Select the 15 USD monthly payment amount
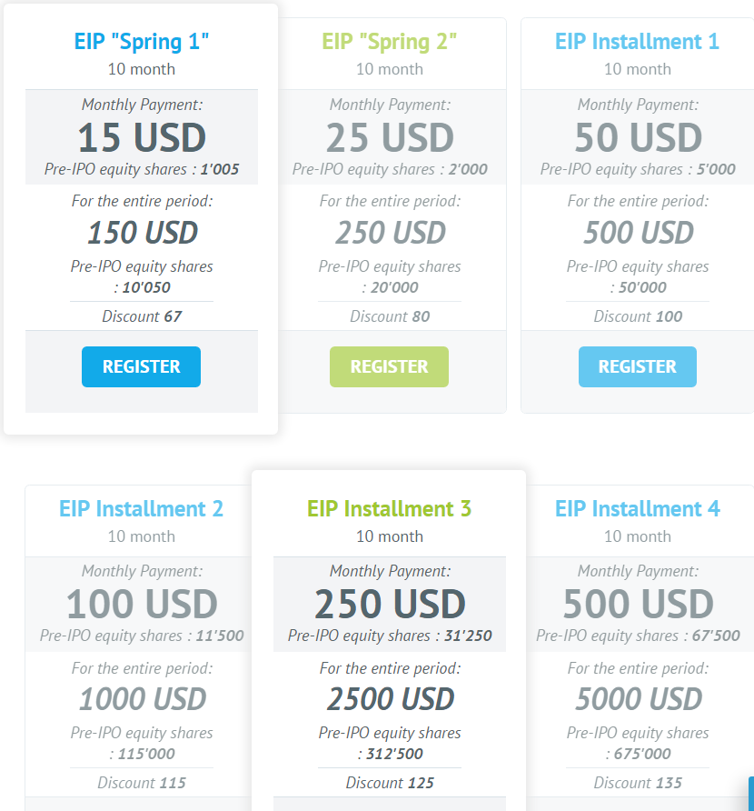 coord(142,138)
